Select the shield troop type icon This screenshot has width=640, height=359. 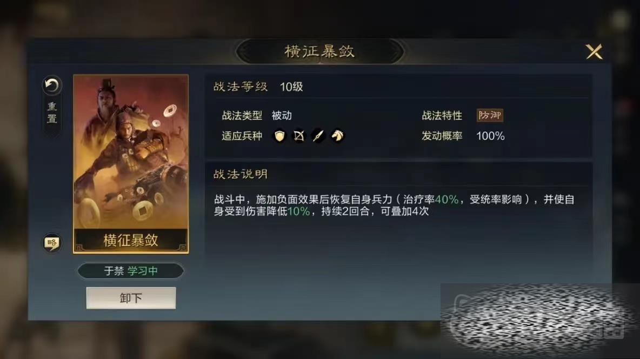pyautogui.click(x=279, y=136)
